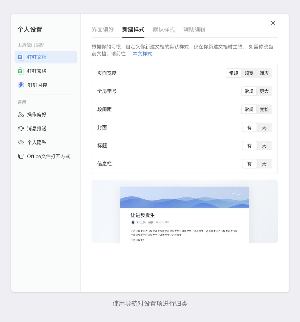Switch to 辅助编辑 tab
The image size is (300, 322).
(194, 30)
